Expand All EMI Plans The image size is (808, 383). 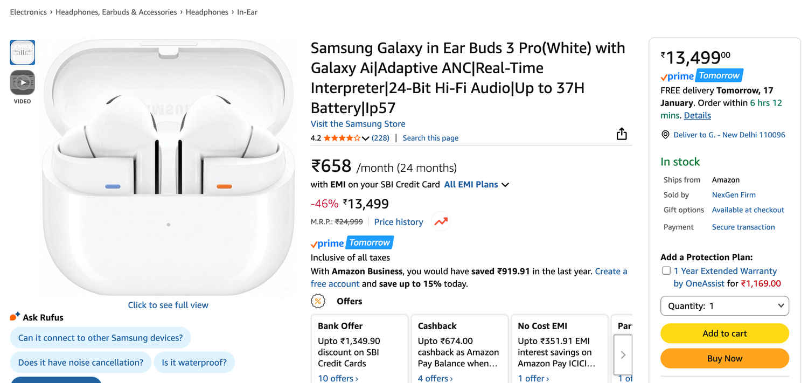pos(476,185)
